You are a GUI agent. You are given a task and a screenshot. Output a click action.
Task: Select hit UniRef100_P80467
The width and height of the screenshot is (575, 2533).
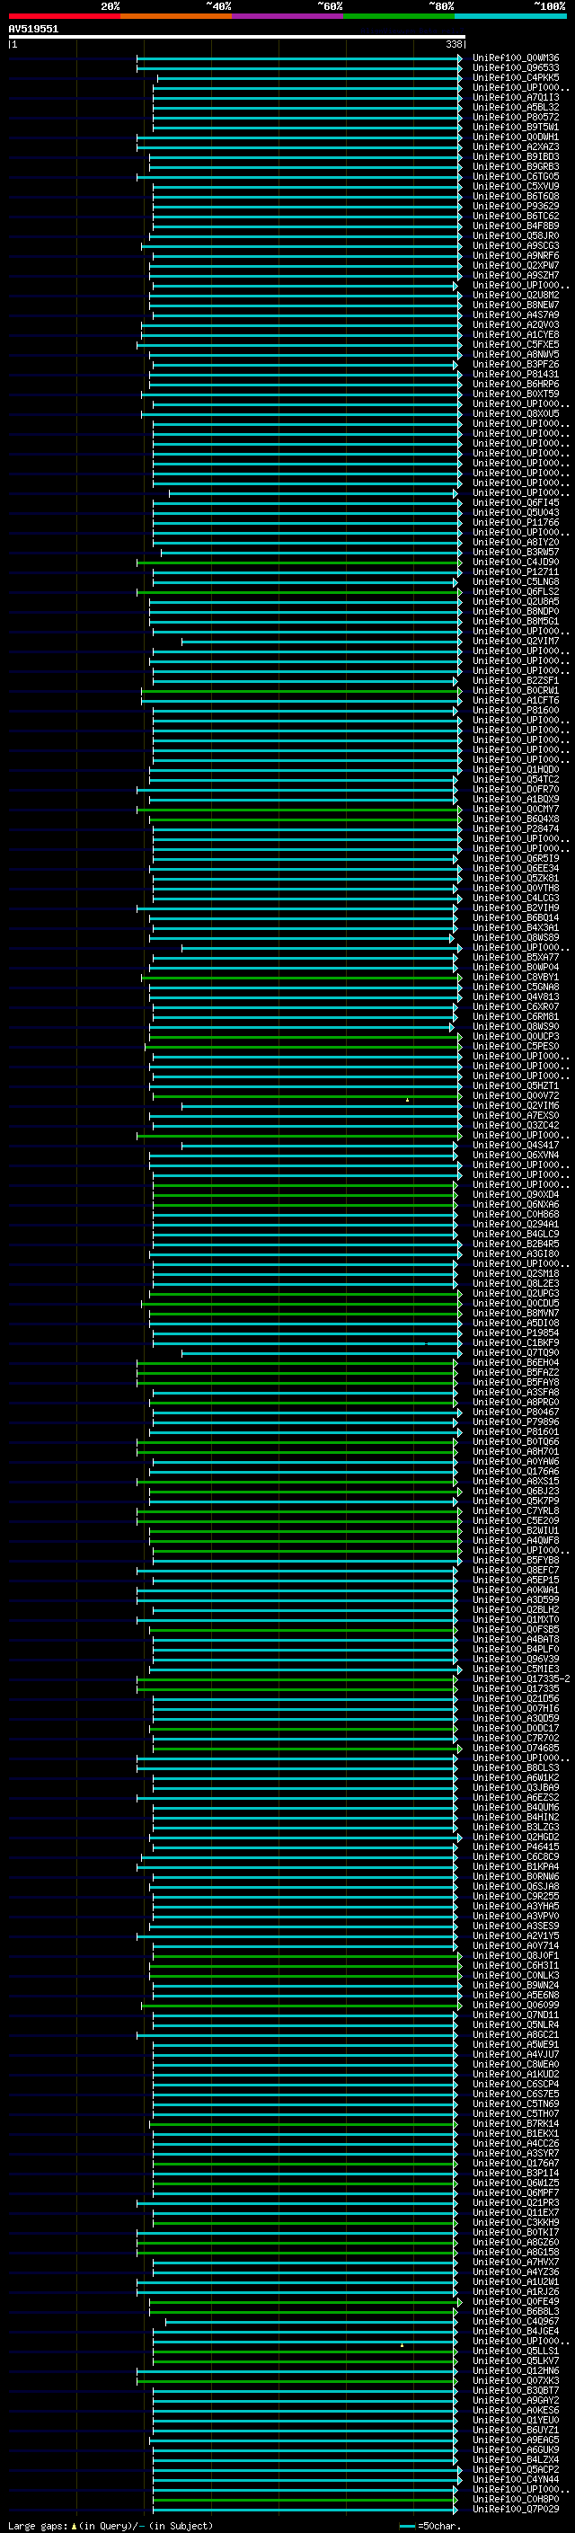pos(515,1412)
